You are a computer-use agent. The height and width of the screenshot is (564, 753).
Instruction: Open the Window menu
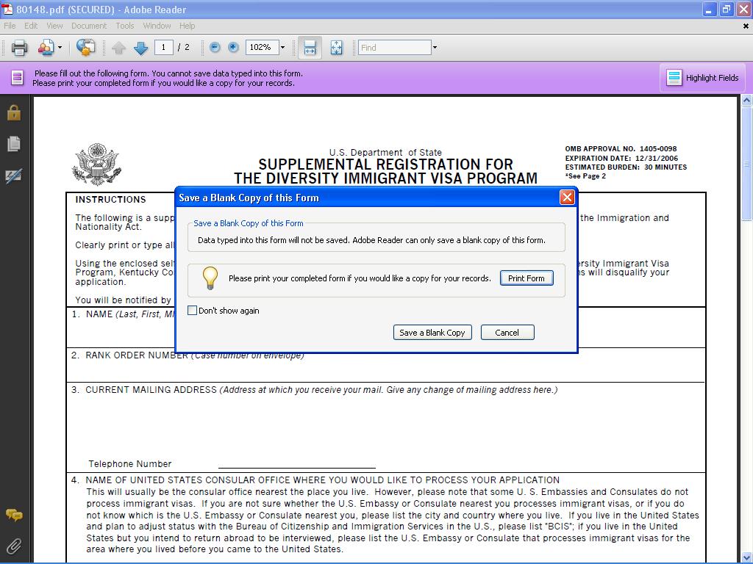click(x=157, y=26)
